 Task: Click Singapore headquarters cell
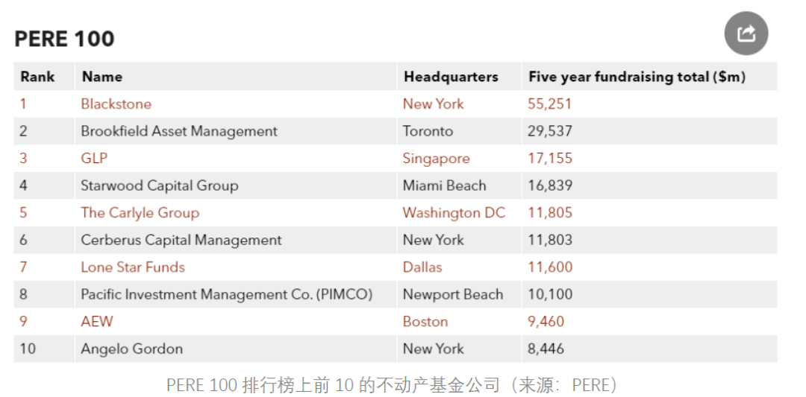[436, 159]
